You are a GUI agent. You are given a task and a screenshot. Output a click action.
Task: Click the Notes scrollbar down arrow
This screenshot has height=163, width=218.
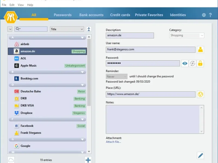pyautogui.click(x=202, y=131)
